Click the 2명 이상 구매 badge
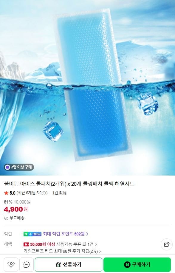Screen dimensions: 175x273 click(19, 167)
